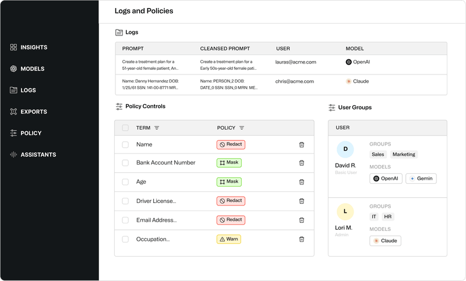Toggle the select-all checkbox in table header
466x281 pixels.
coord(125,128)
